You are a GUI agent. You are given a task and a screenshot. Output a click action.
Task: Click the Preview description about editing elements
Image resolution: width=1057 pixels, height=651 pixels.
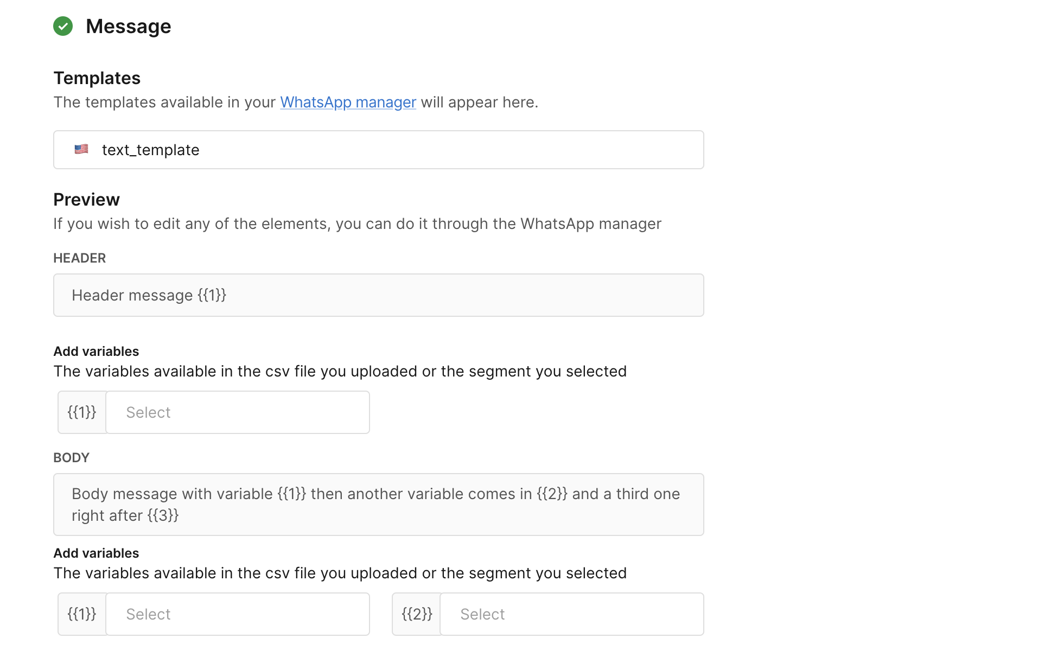click(x=357, y=224)
